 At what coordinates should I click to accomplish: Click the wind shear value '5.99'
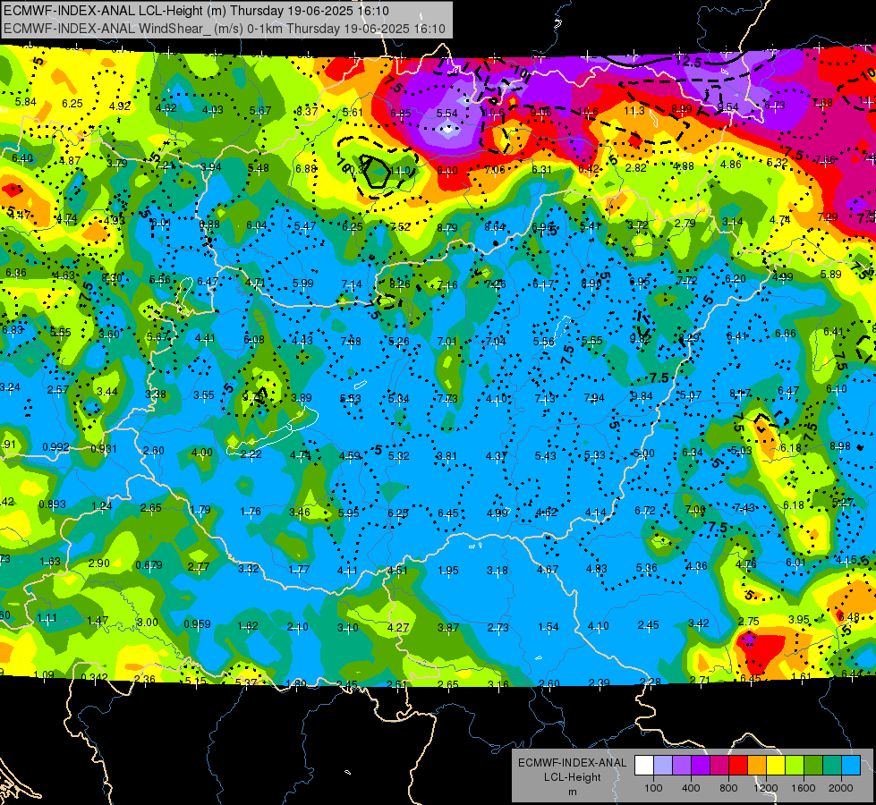click(303, 284)
